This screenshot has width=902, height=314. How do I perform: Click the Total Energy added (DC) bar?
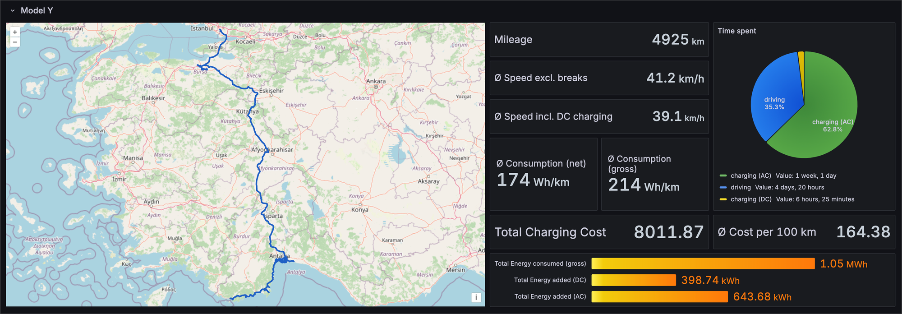click(633, 280)
